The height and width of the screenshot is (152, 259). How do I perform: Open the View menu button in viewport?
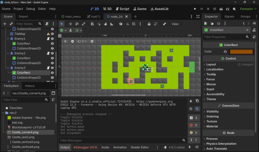click(x=175, y=24)
